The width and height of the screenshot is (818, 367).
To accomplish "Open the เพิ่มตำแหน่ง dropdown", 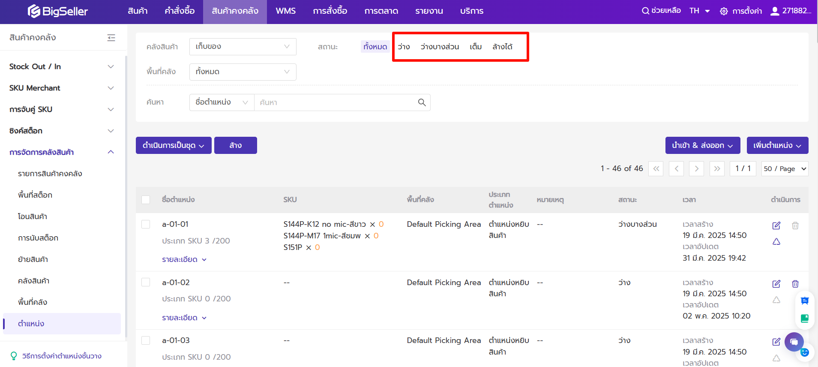I will click(778, 145).
